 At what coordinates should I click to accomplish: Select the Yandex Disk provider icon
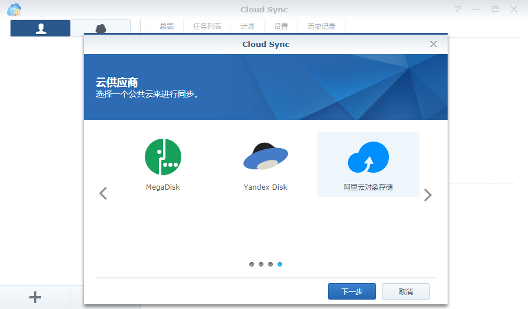266,156
